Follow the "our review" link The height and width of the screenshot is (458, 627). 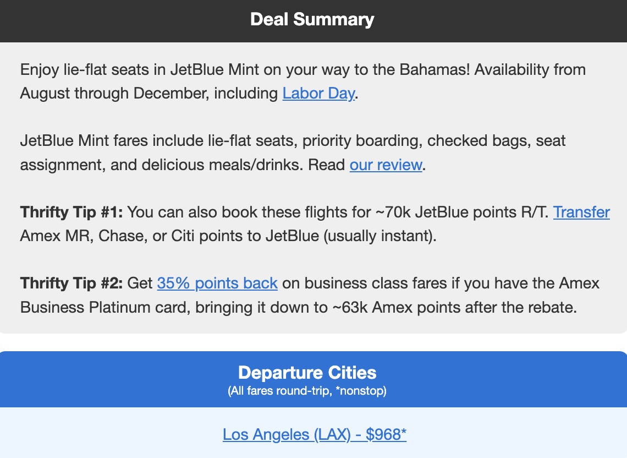tap(386, 165)
